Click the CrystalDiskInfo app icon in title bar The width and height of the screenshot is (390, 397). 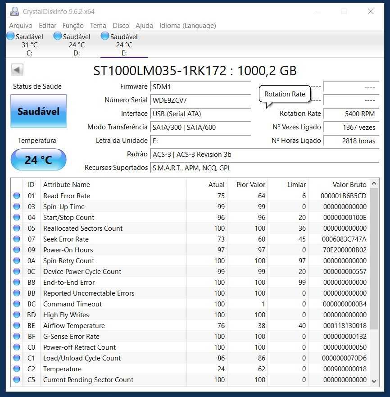(x=14, y=11)
